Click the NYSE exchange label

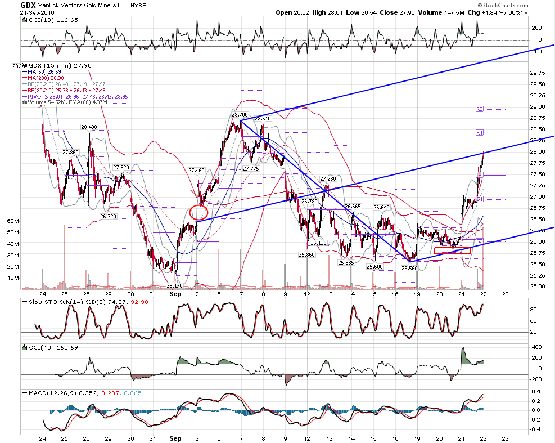coord(138,5)
